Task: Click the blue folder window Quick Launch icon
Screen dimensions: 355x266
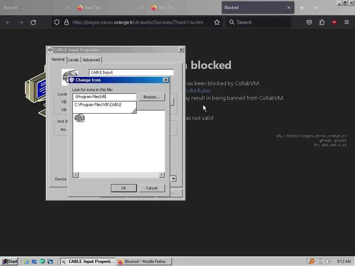Action: coord(50,261)
